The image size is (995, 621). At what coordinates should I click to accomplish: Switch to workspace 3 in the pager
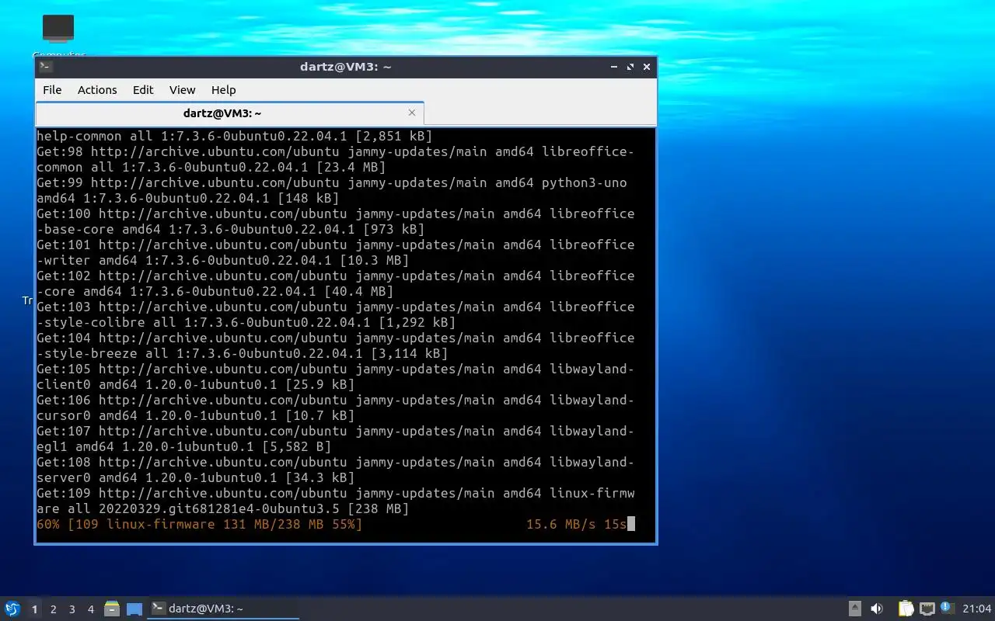click(72, 609)
